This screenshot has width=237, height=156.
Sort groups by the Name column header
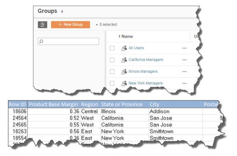tap(127, 36)
